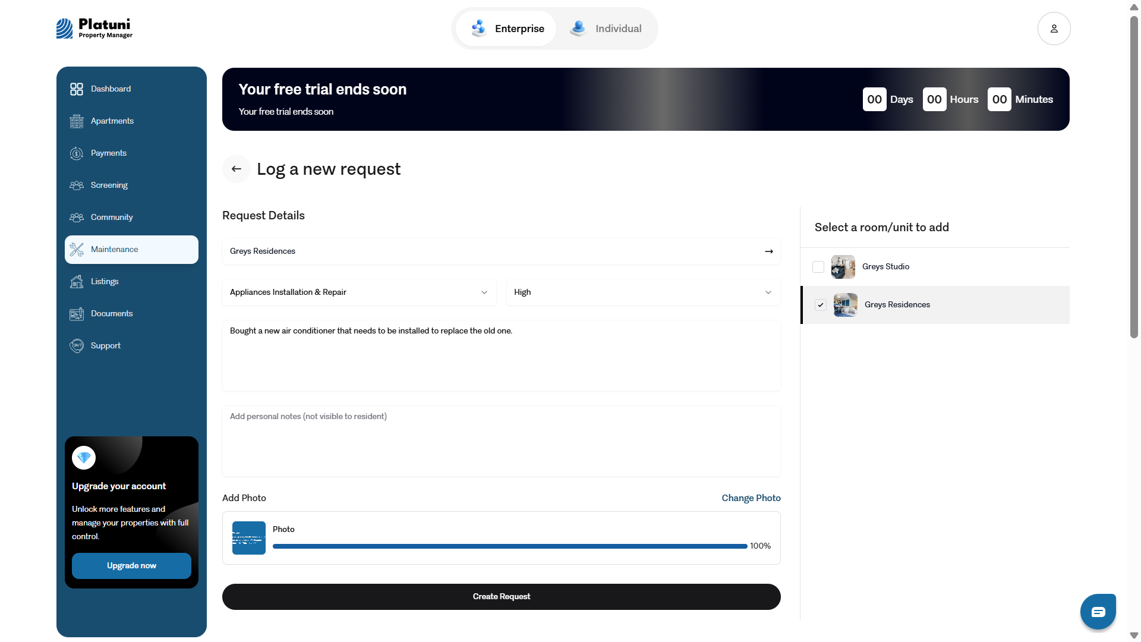
Task: Switch to the Individual tab
Action: click(606, 29)
